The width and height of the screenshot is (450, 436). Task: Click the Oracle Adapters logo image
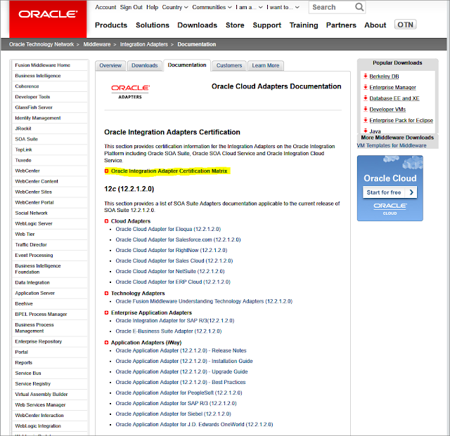[130, 92]
